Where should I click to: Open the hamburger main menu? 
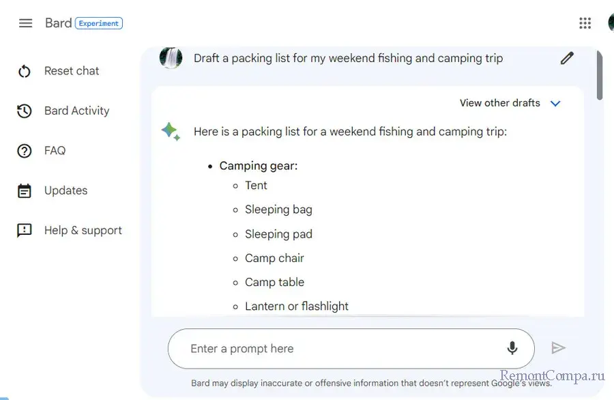[25, 23]
